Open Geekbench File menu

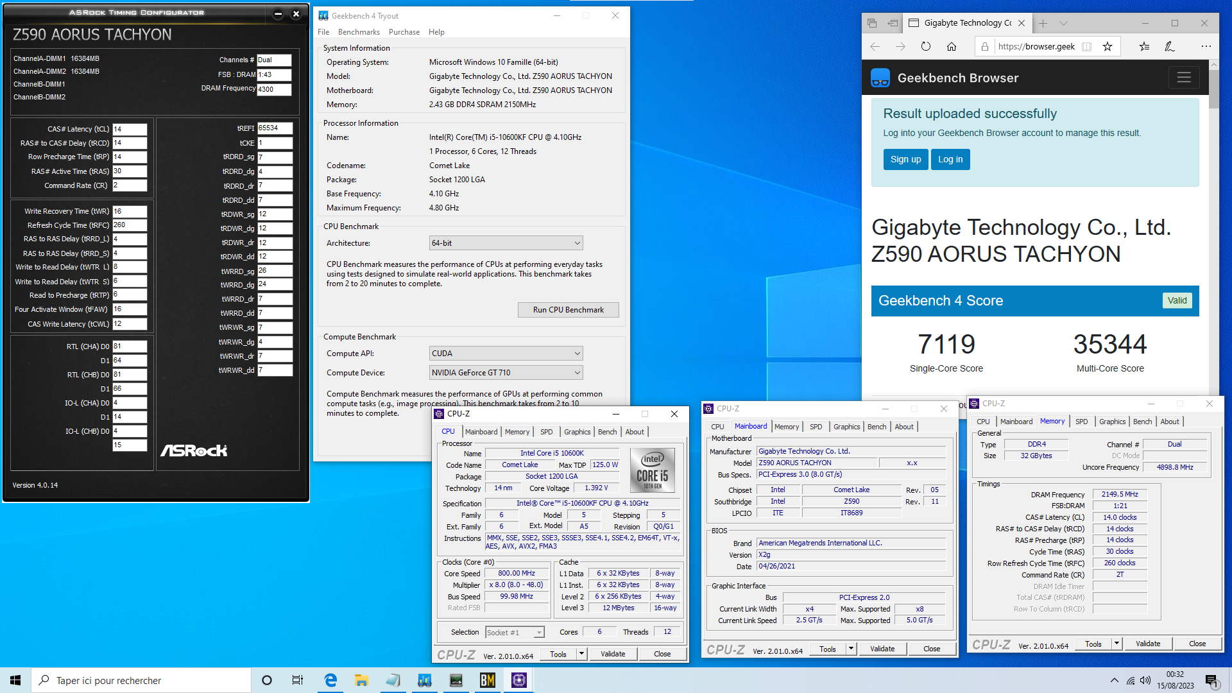click(x=323, y=32)
